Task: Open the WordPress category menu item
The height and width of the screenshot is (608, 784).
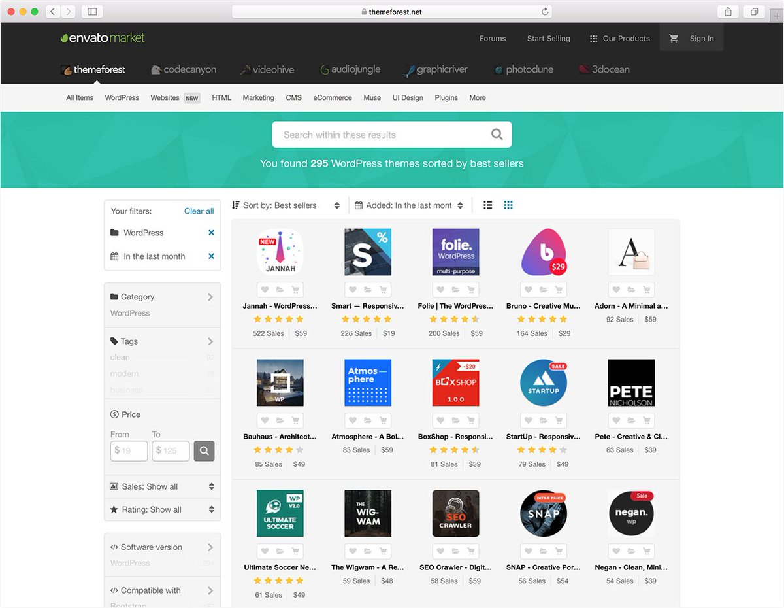Action: (x=122, y=98)
